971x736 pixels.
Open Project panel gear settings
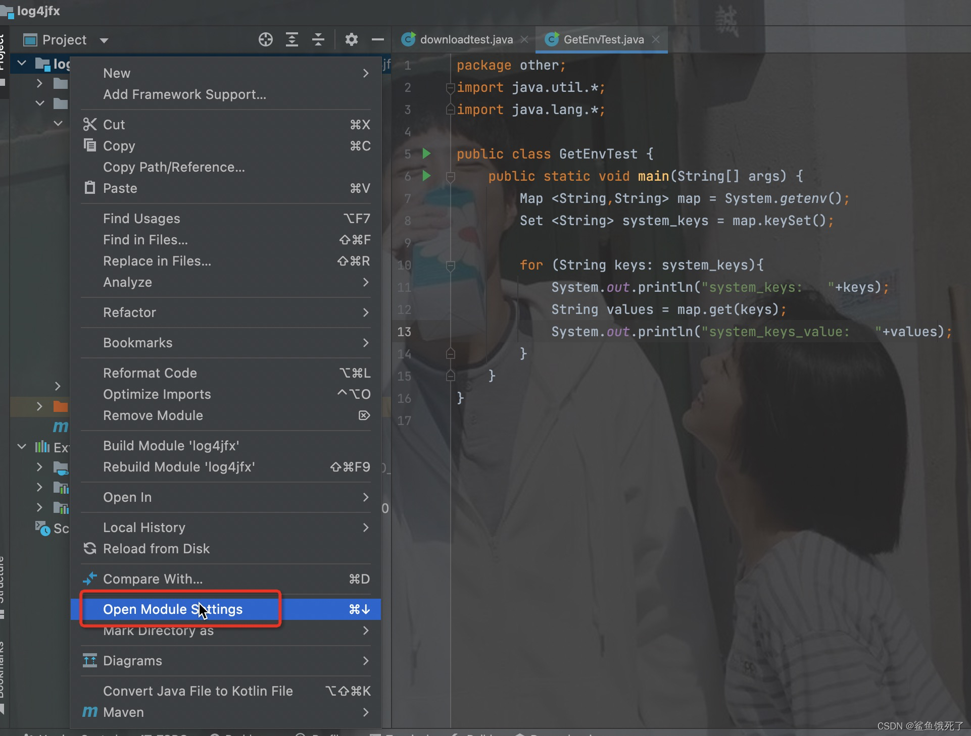click(x=351, y=39)
